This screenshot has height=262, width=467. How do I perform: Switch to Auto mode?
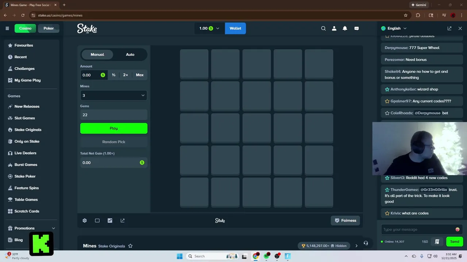pyautogui.click(x=130, y=55)
